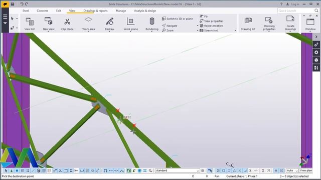Click the Quick Launch search field
321x180 pixels.
pos(296,10)
